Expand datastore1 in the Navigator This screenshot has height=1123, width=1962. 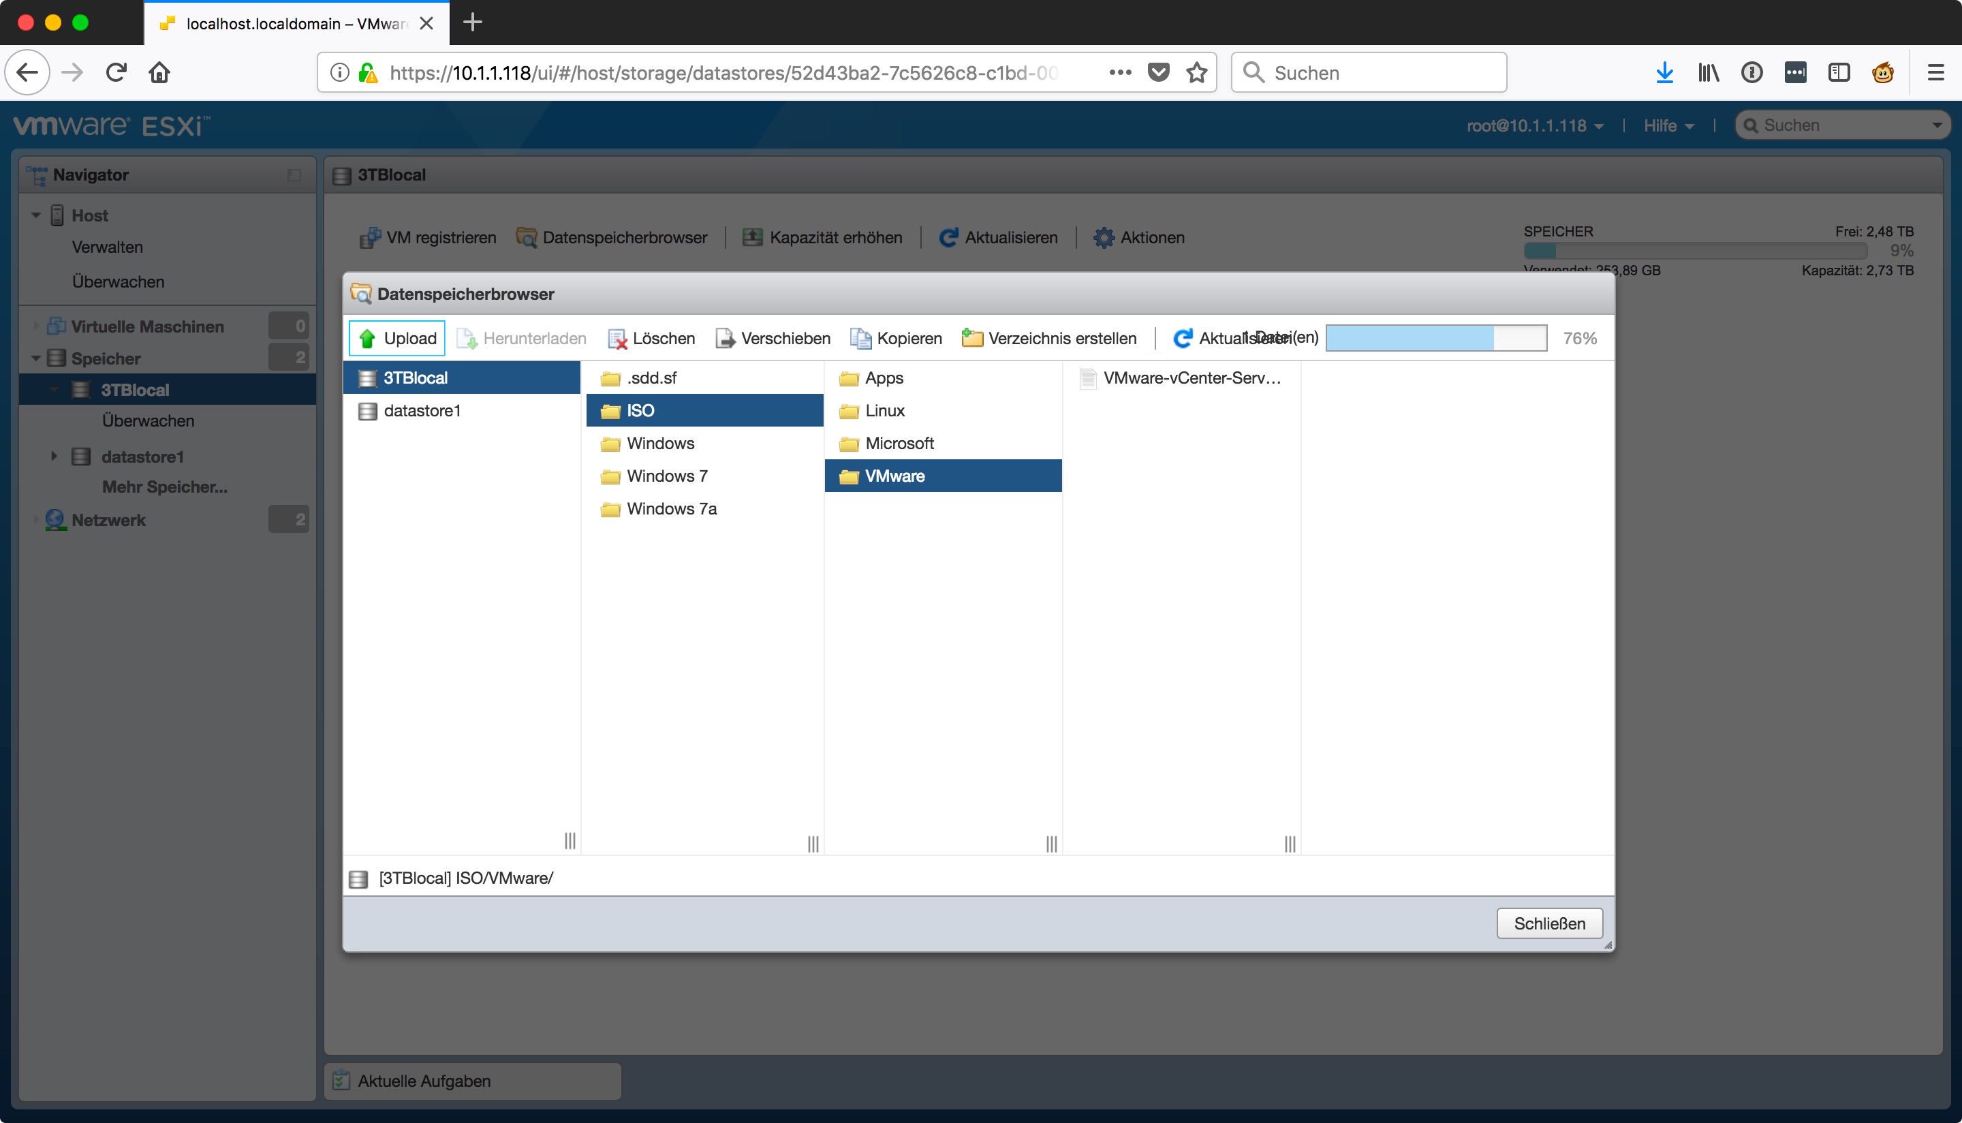tap(54, 456)
